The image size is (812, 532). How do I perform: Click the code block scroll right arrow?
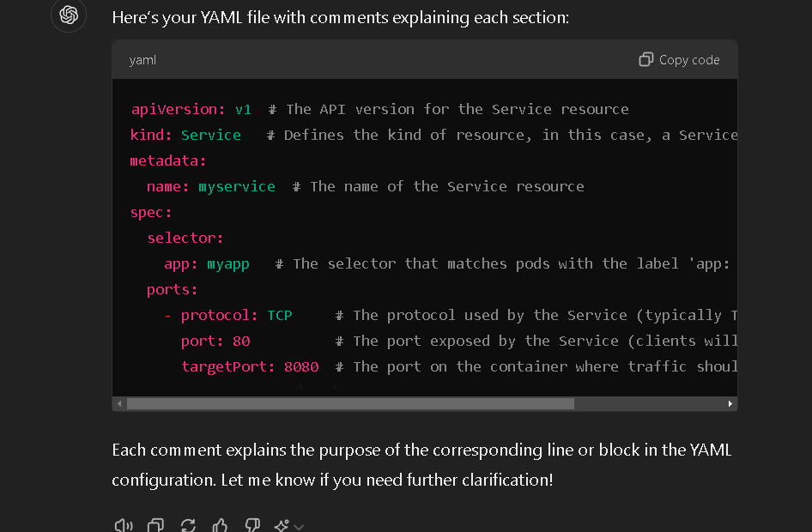tap(730, 403)
